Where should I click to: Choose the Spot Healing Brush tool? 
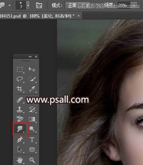click(x=20, y=100)
